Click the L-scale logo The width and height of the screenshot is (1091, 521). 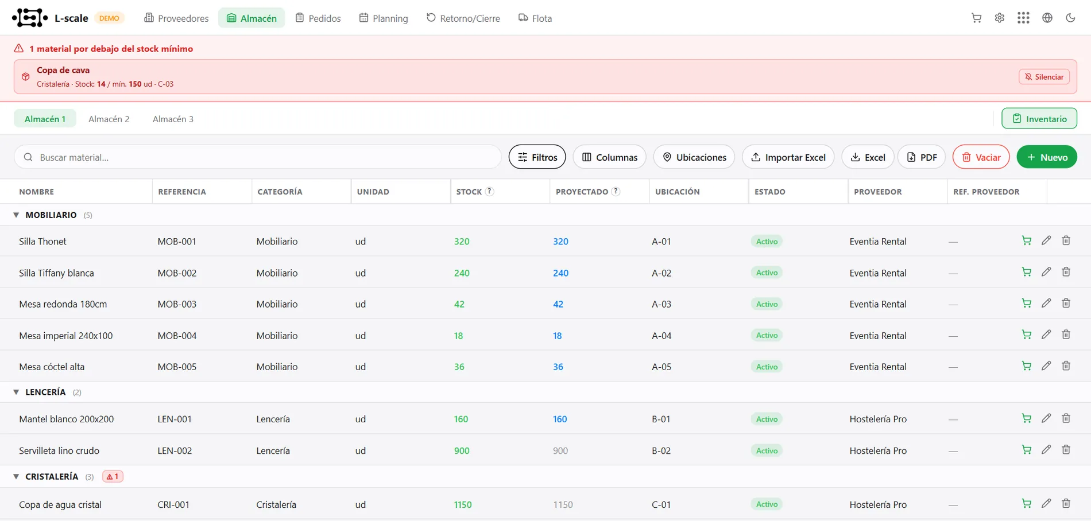click(30, 18)
